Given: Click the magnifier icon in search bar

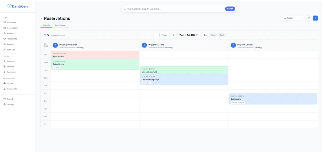Looking at the screenshot, I should 125,9.
